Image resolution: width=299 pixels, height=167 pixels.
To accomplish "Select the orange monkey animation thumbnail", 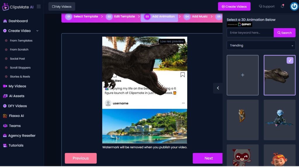I will click(279, 155).
